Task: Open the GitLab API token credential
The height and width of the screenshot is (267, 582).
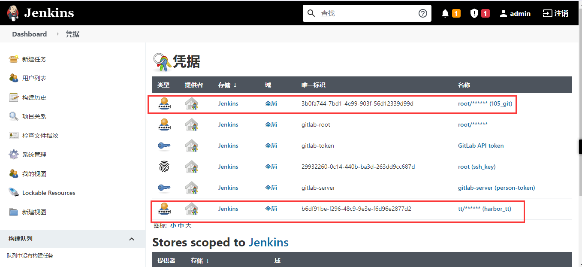Action: point(480,146)
